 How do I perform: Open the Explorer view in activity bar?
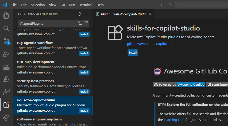click(x=6, y=16)
